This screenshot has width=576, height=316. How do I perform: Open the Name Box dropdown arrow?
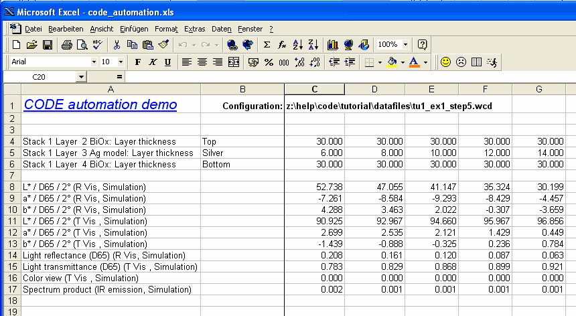81,77
